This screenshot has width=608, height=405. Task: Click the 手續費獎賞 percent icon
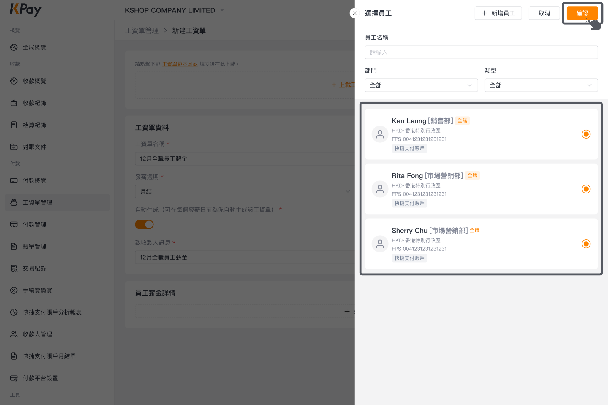click(14, 290)
